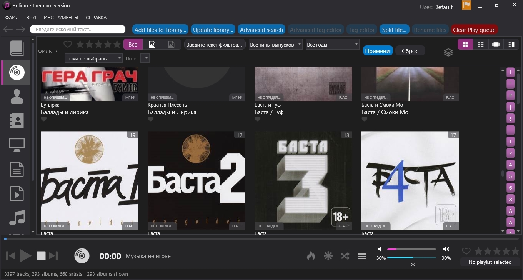Screen dimensions: 523x280
Task: Stop playback with the Stop button
Action: (x=41, y=256)
